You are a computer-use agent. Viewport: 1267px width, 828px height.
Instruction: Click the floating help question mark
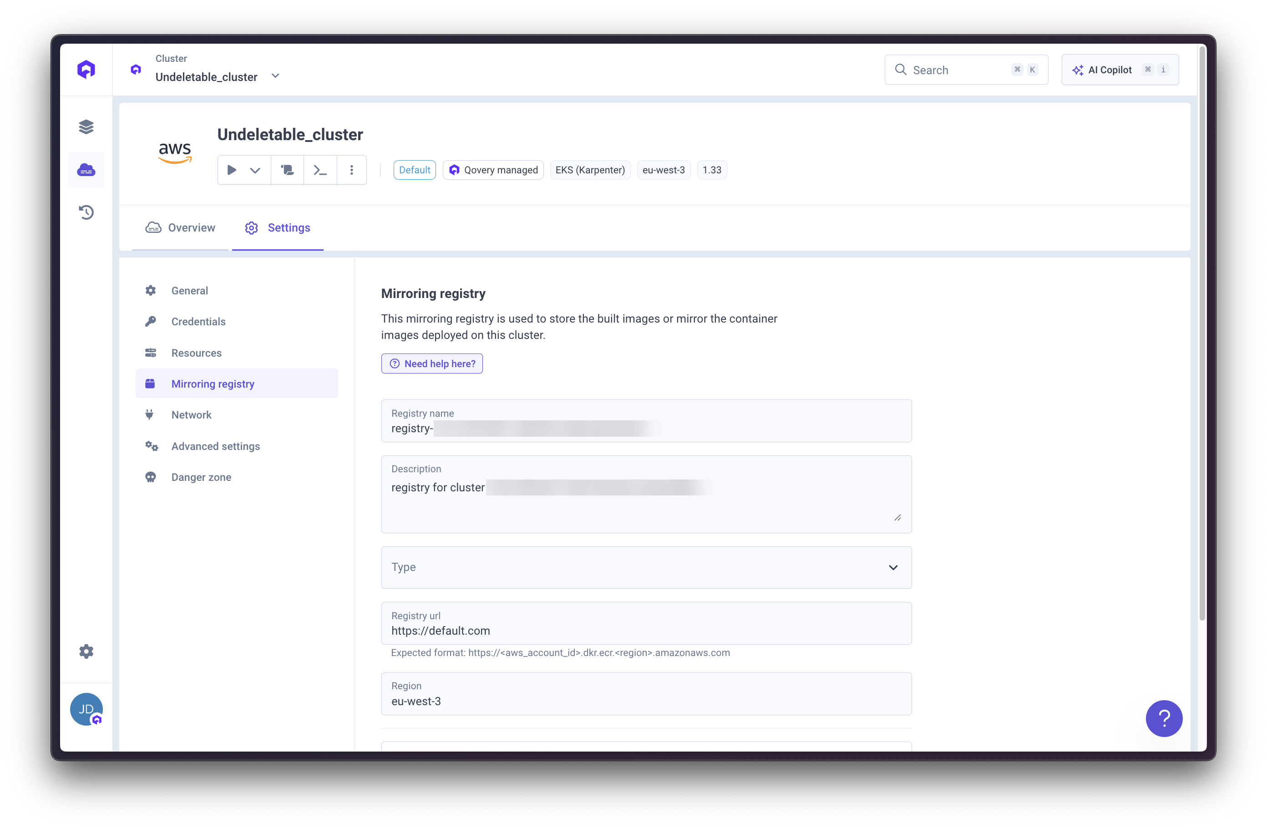[x=1164, y=718]
